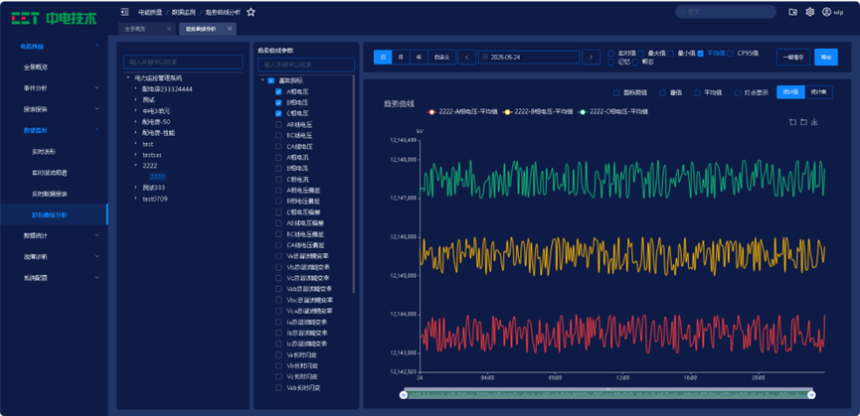Click the user profile avatar icon

[824, 12]
